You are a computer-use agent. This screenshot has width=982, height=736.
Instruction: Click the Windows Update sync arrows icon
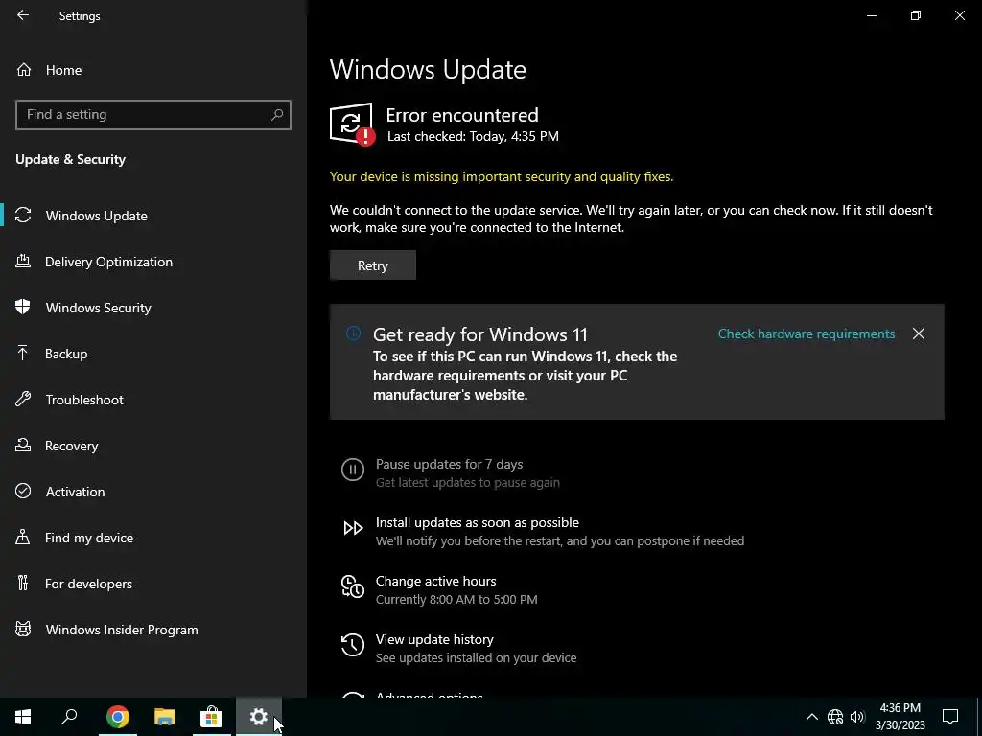tap(23, 216)
